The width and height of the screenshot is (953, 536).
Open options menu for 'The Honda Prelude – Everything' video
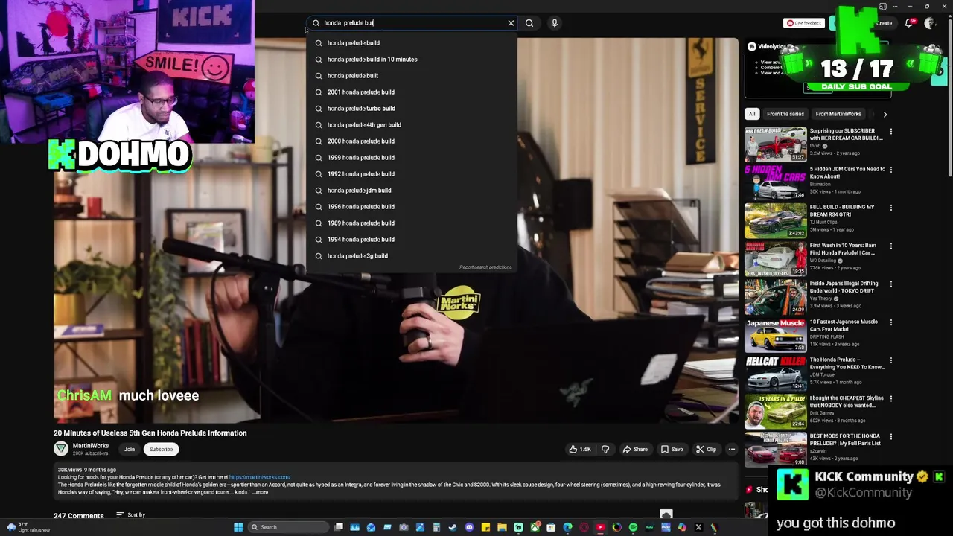point(891,360)
